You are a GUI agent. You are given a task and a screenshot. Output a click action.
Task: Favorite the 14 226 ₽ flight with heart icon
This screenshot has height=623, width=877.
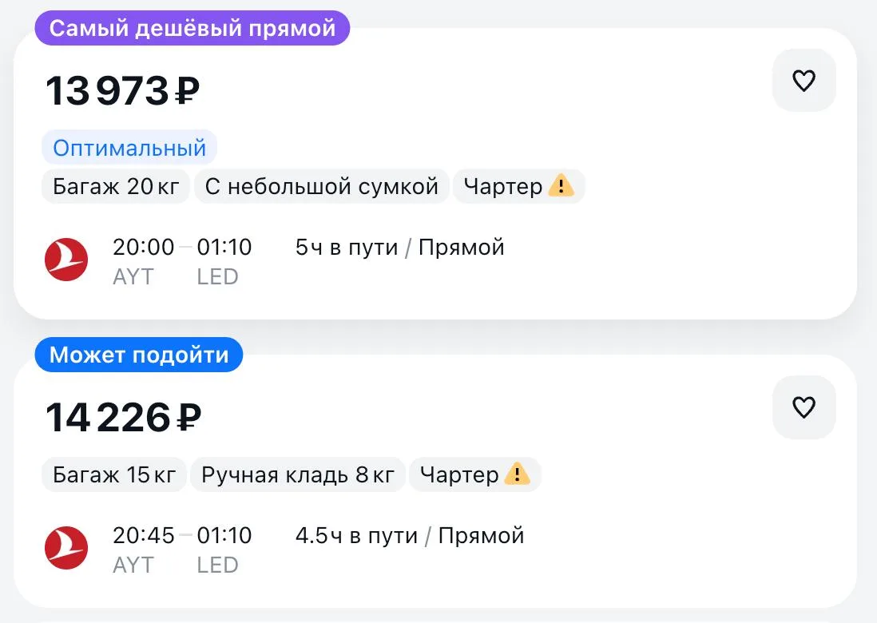[804, 407]
